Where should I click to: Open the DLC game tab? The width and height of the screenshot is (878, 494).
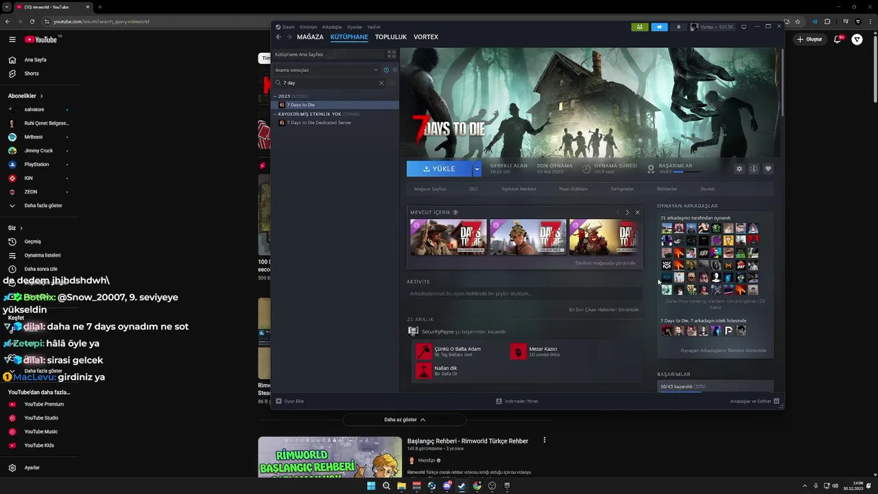[474, 189]
